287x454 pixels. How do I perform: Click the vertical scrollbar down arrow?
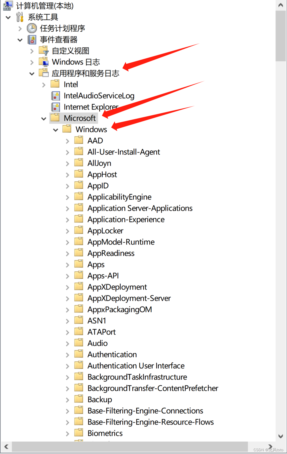pos(281,436)
